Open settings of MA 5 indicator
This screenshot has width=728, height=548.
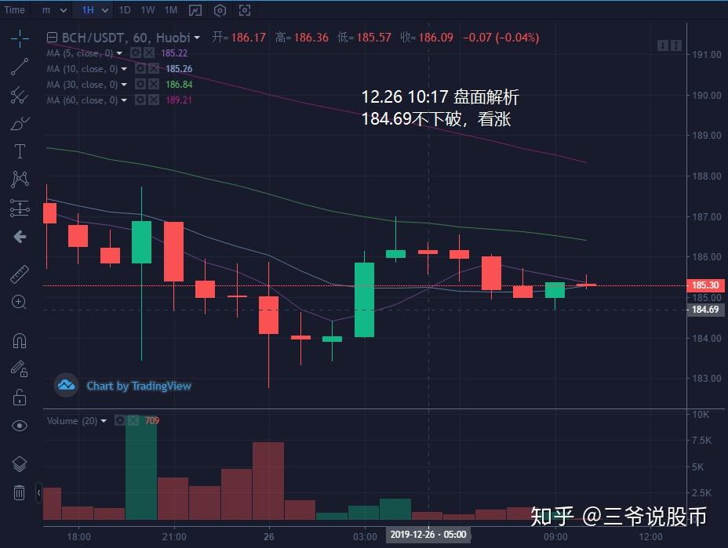[x=136, y=53]
